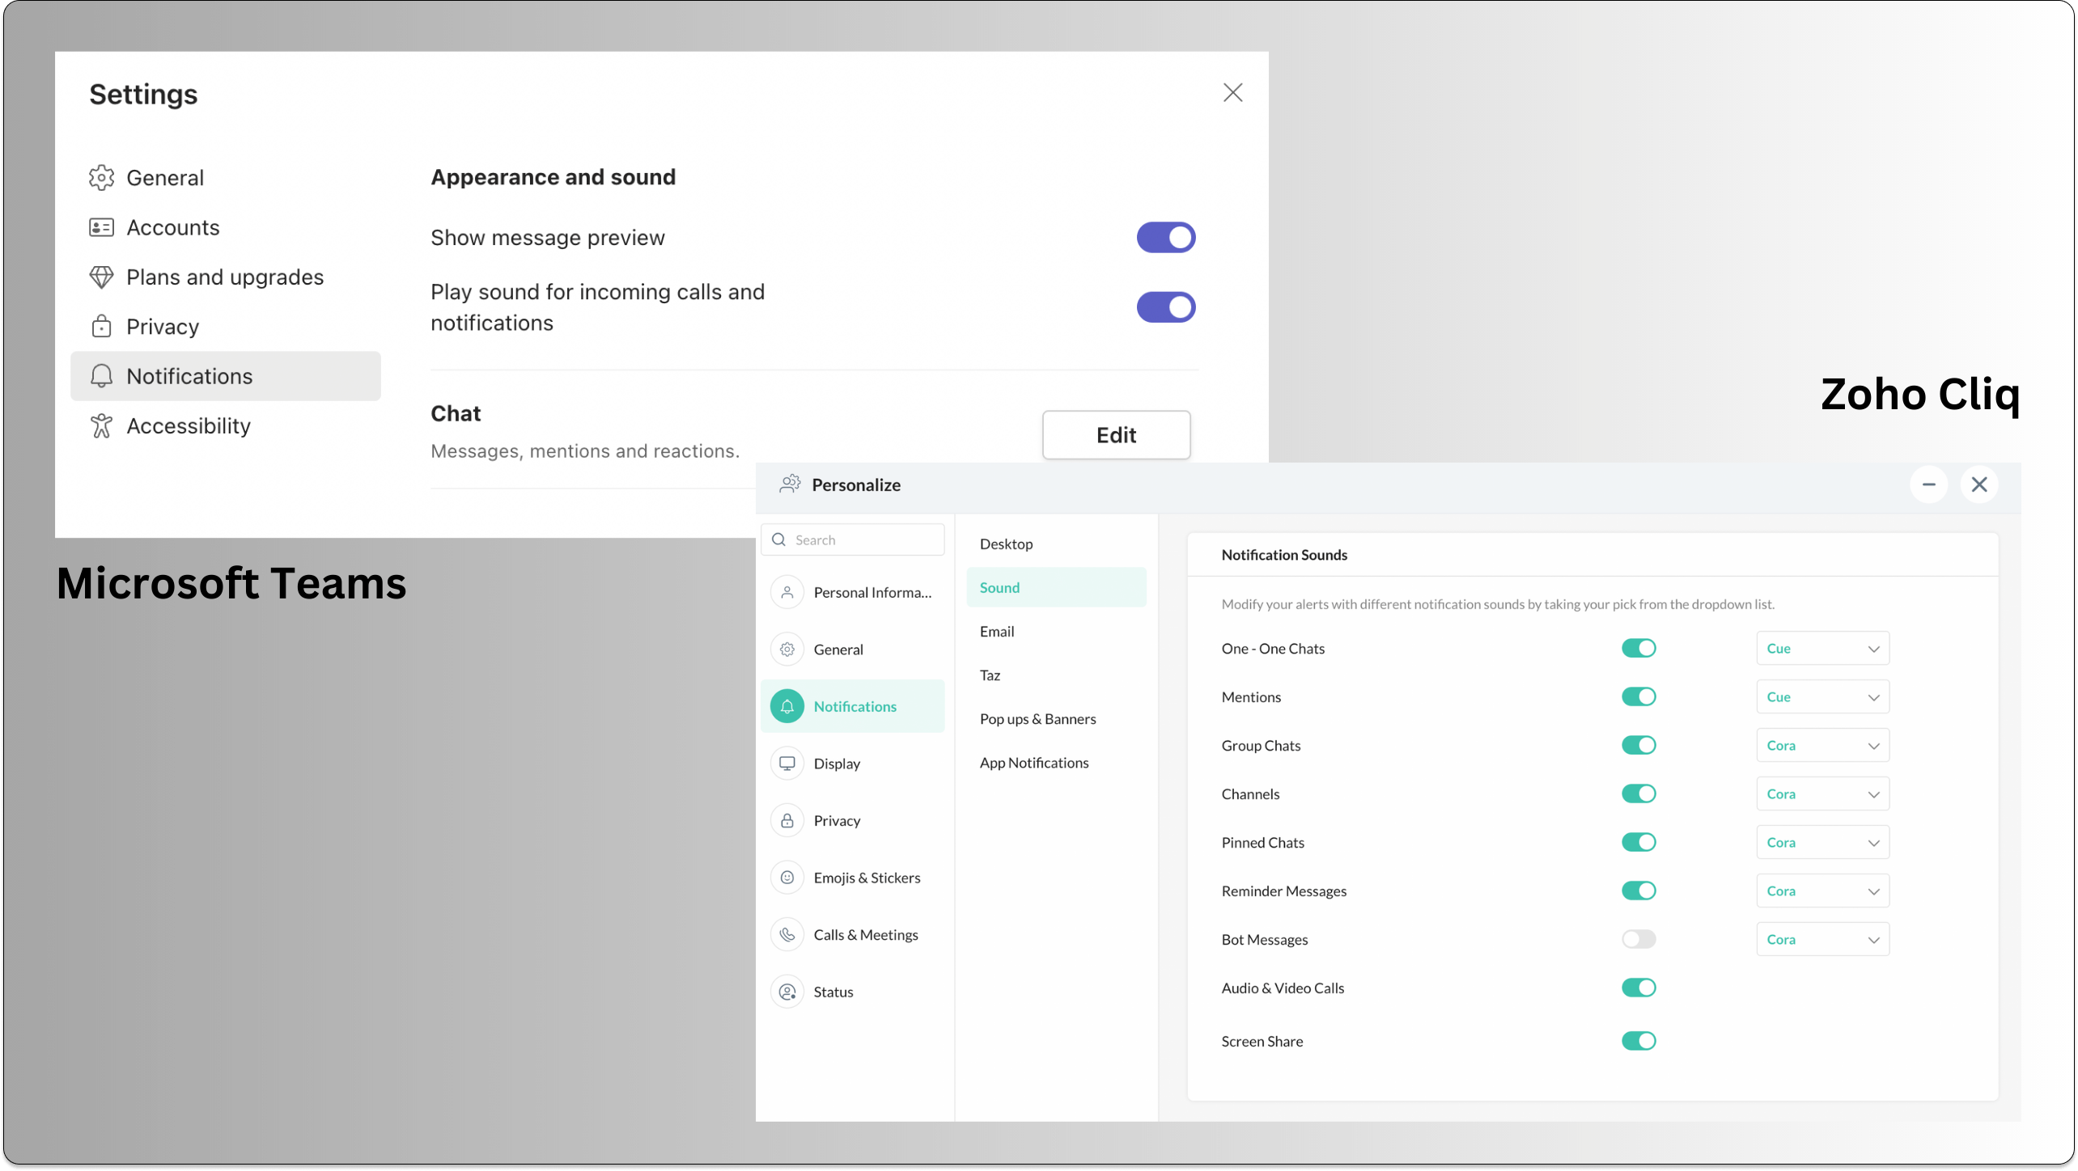Click the Calls & Meetings icon in Zoho Cliq
This screenshot has width=2078, height=1171.
789,934
